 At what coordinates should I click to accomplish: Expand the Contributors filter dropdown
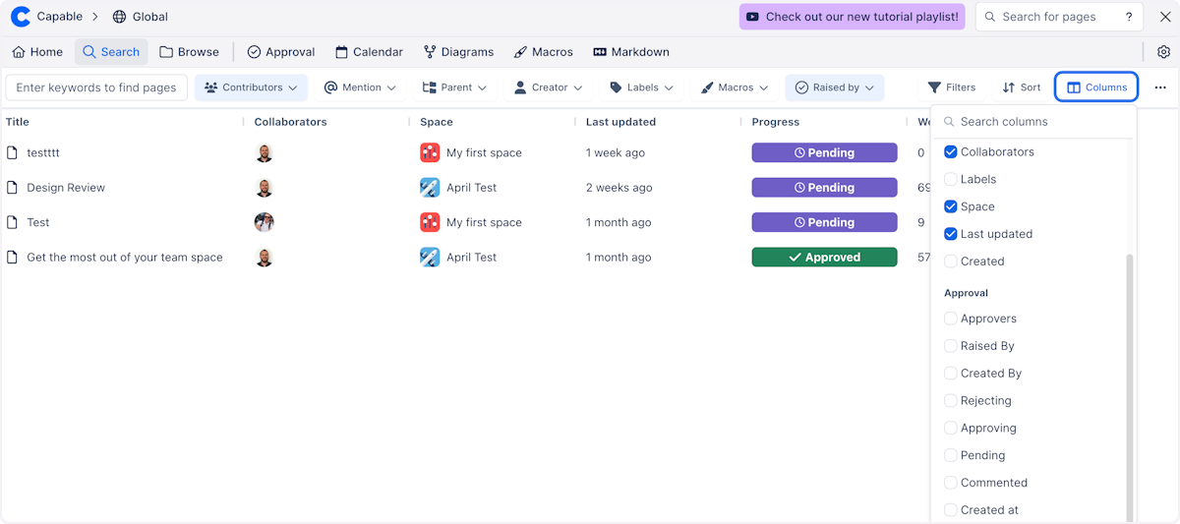pyautogui.click(x=251, y=87)
